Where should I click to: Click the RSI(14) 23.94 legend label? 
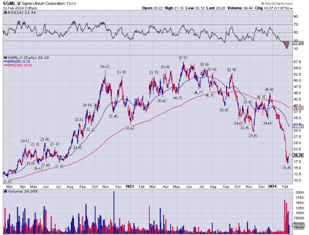pos(22,12)
